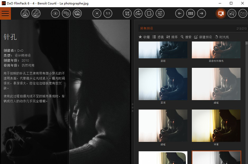This screenshot has width=248, height=164.
Task: Click the stacked images compare icon
Action: point(77,13)
